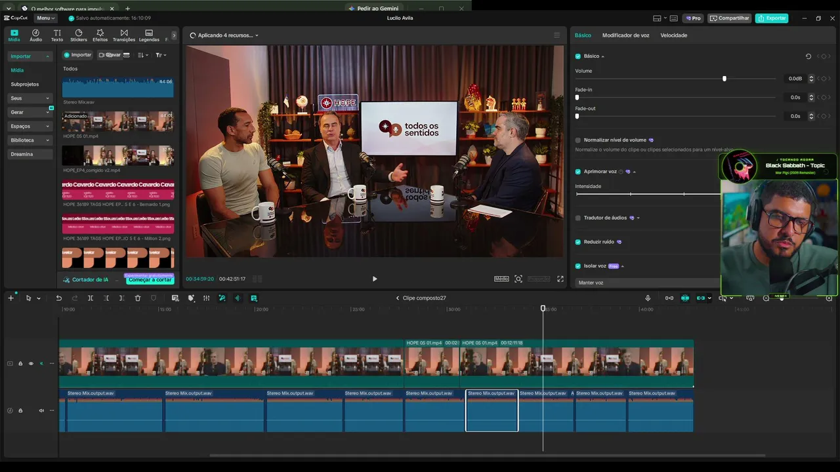840x472 pixels.
Task: Click the timeline split clip icon
Action: 91,298
